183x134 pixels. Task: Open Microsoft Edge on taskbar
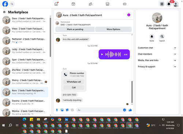25,119
